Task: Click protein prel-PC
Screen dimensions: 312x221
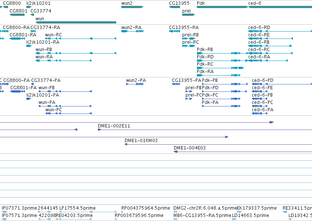Action: tap(189, 99)
